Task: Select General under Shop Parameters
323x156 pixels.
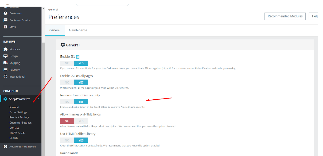Action: pos(15,107)
